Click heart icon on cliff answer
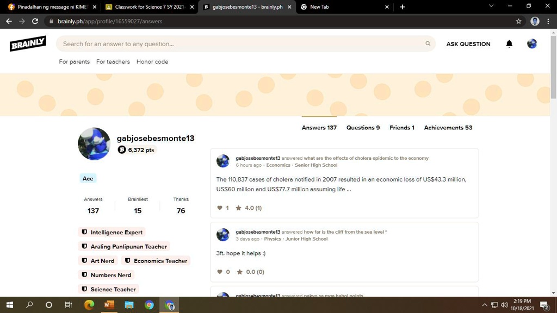557x313 pixels. [x=220, y=272]
